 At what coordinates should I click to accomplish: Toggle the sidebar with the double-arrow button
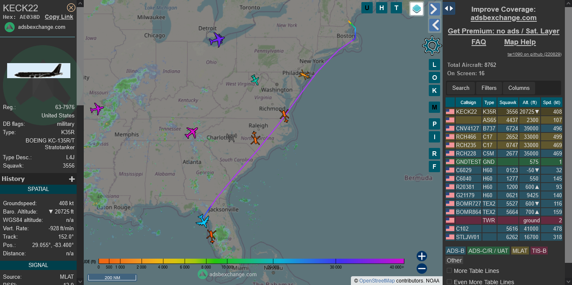coord(449,8)
